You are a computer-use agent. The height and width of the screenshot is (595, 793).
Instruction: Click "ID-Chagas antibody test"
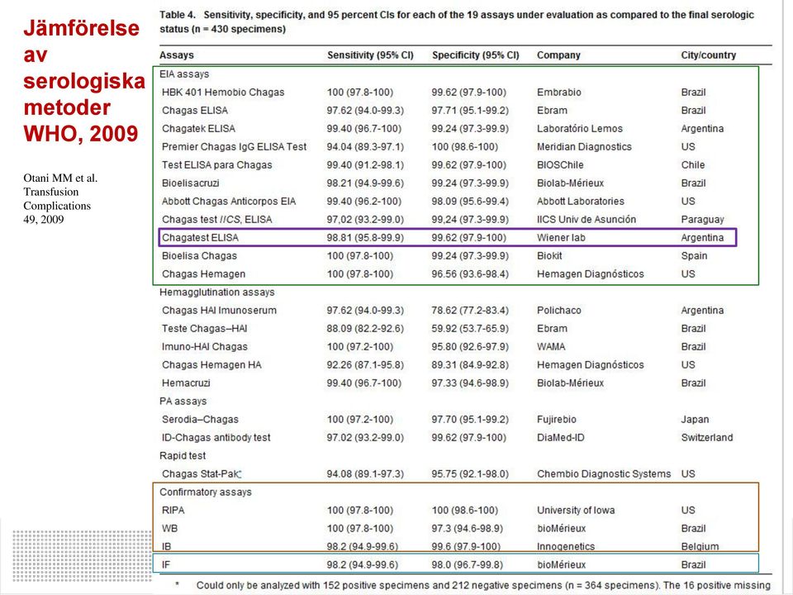coord(216,438)
